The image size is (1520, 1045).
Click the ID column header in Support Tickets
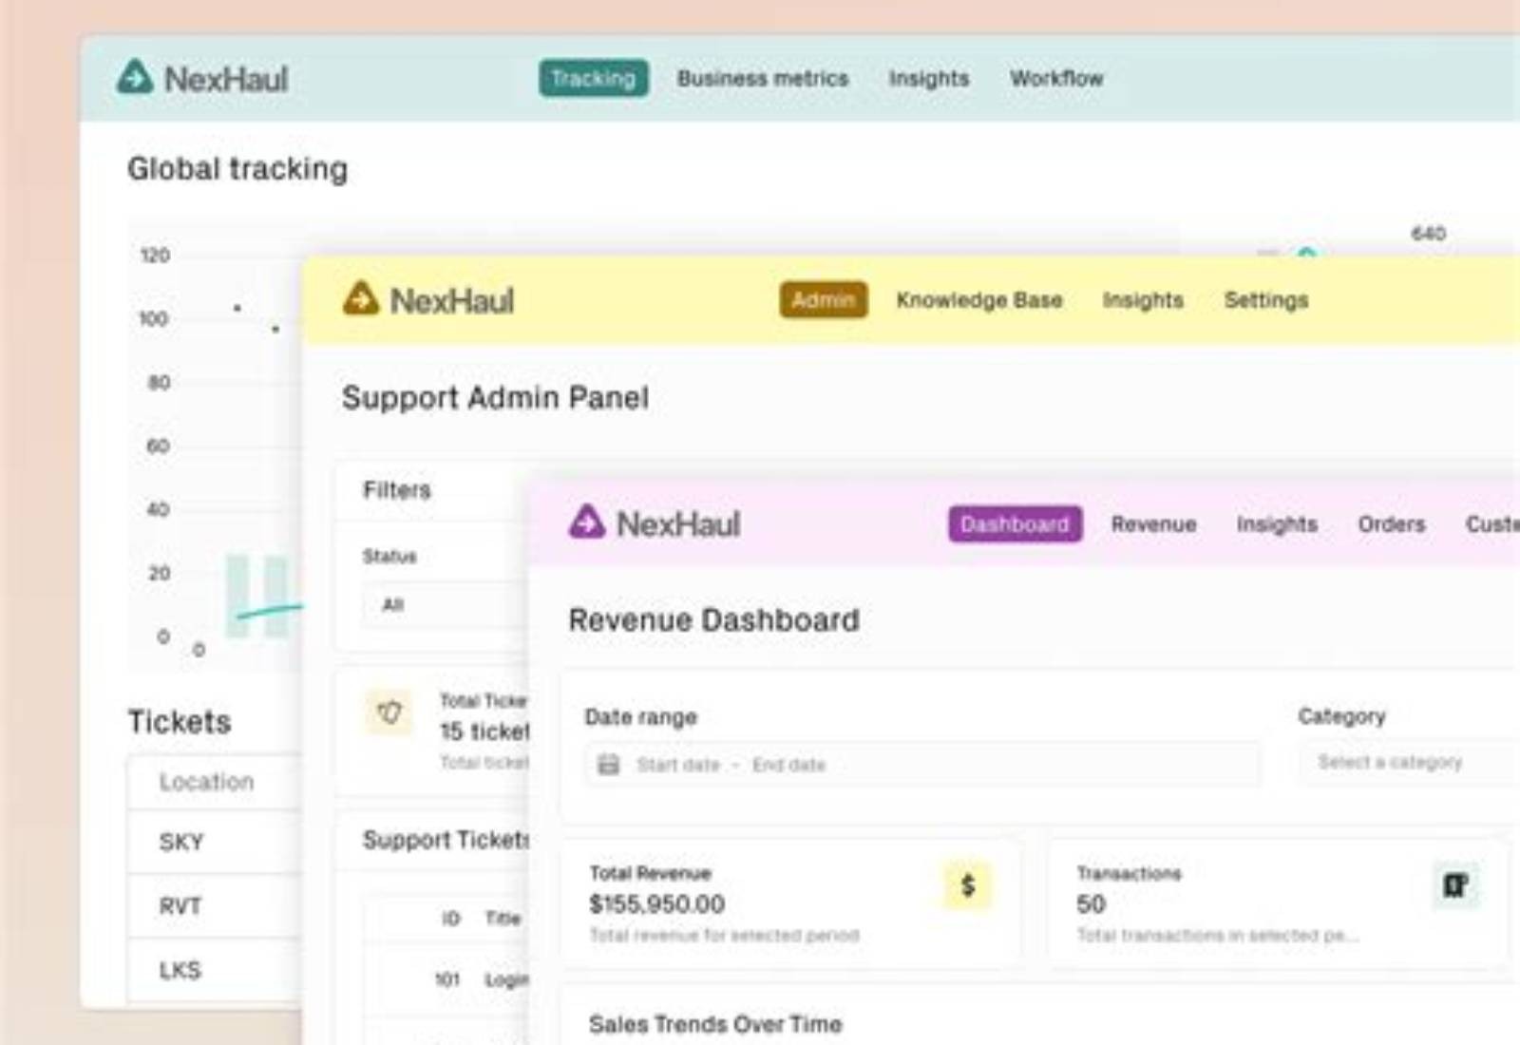click(x=450, y=918)
